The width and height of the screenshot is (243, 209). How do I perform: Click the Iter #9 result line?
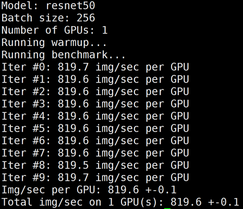[95, 178]
